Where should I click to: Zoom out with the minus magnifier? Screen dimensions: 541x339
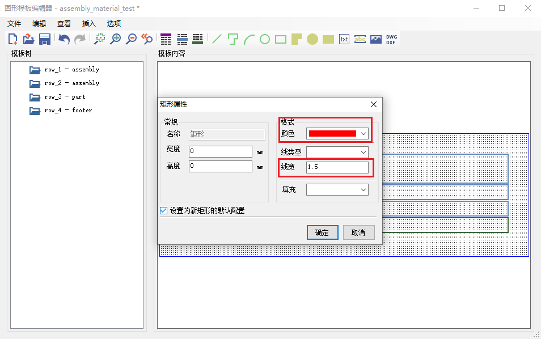coord(131,39)
